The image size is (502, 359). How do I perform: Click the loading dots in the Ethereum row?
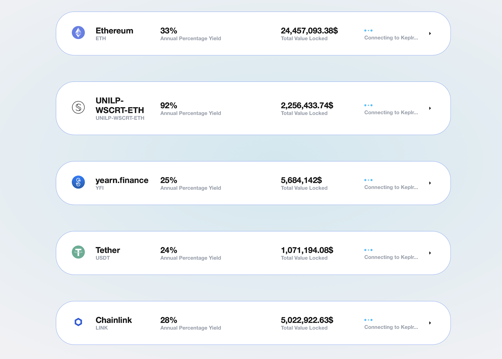[x=368, y=30]
